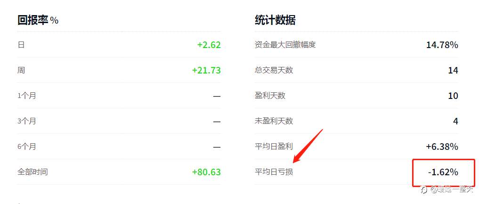
Task: Select the 总交易天数 statistics row
Action: point(357,70)
